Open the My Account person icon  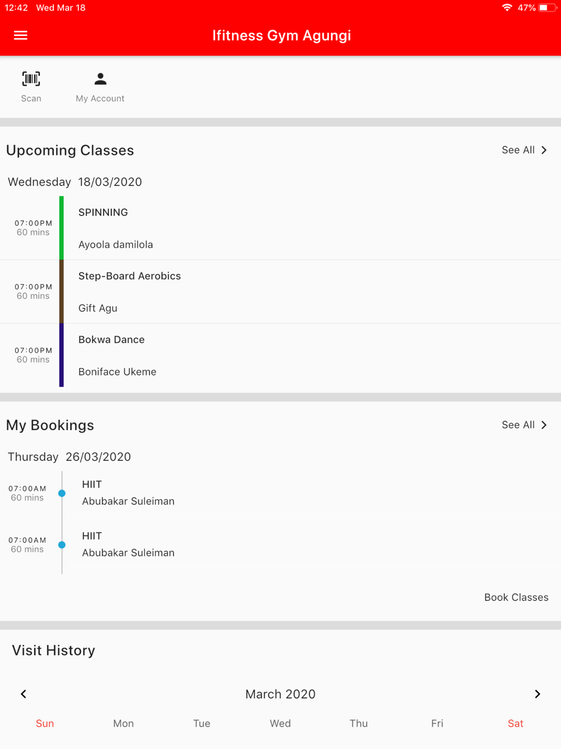(x=100, y=79)
